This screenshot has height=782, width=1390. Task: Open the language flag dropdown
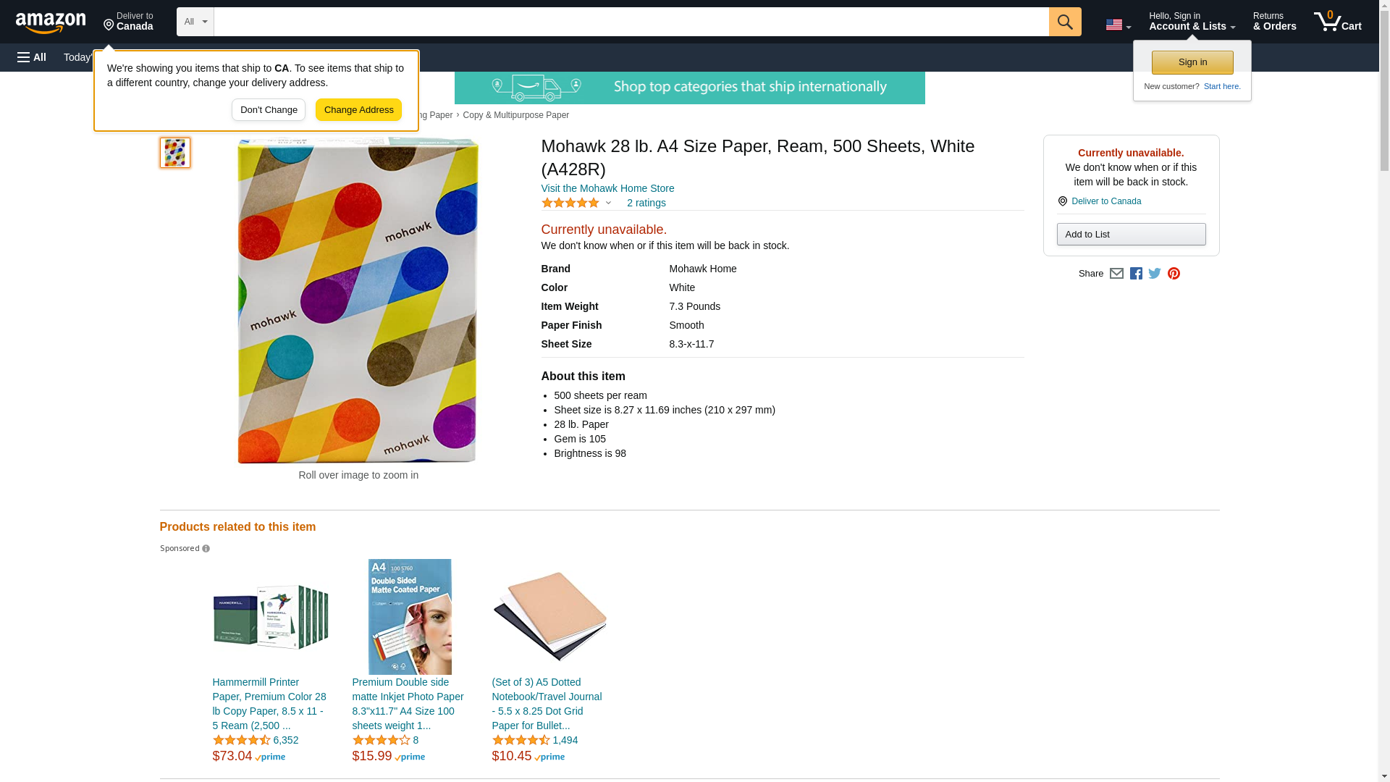coord(1118,25)
